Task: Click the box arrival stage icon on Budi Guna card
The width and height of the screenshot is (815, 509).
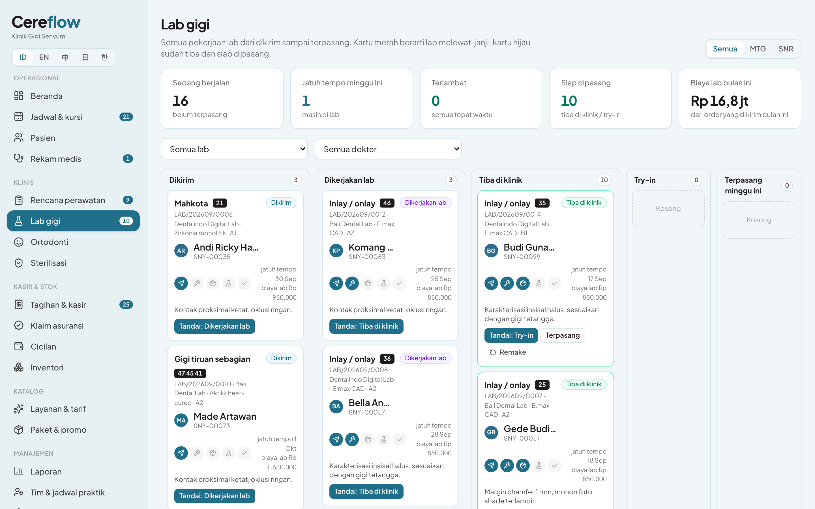Action: (x=523, y=283)
